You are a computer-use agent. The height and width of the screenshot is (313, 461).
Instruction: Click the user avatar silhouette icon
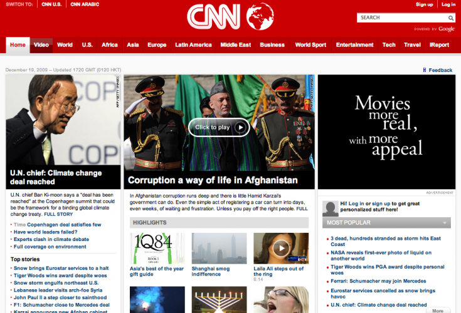pos(329,208)
